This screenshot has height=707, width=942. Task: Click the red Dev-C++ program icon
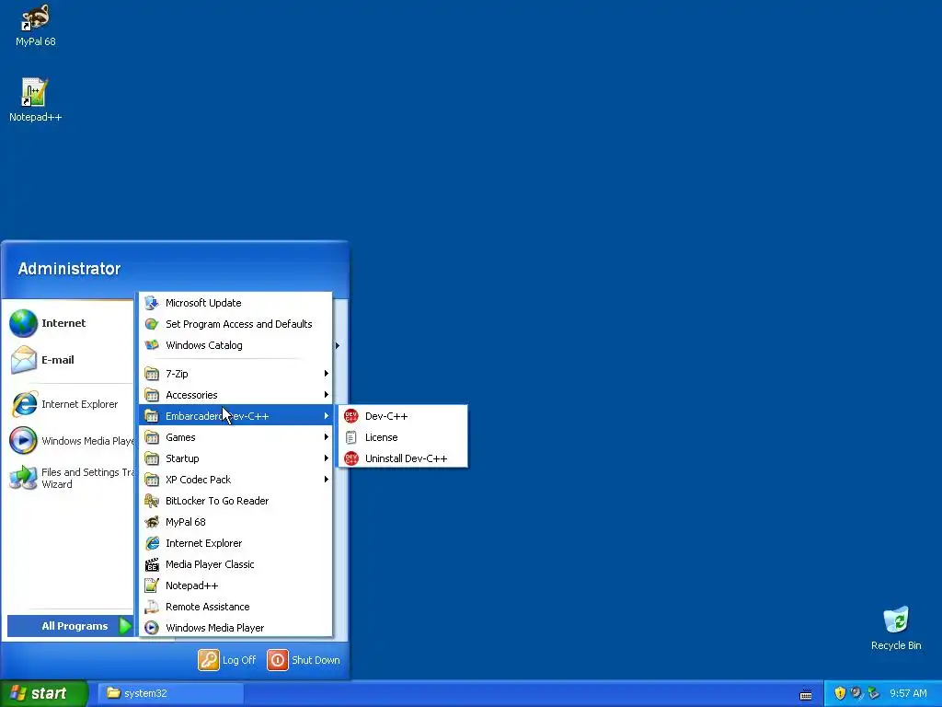(x=350, y=416)
